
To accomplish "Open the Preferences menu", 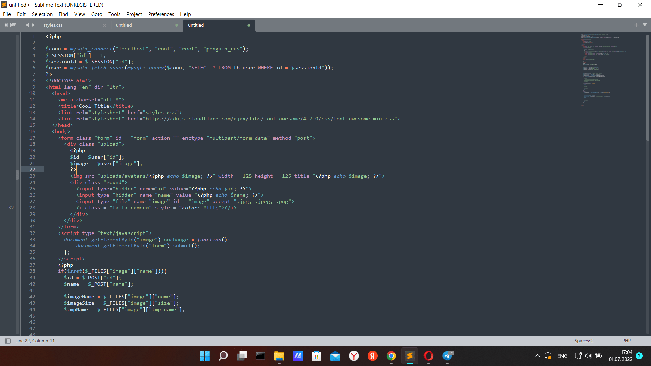I will 161,14.
